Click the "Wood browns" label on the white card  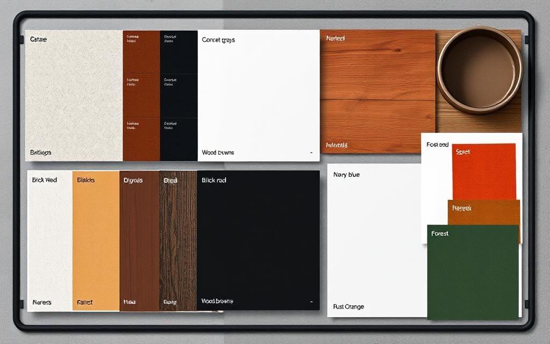217,153
